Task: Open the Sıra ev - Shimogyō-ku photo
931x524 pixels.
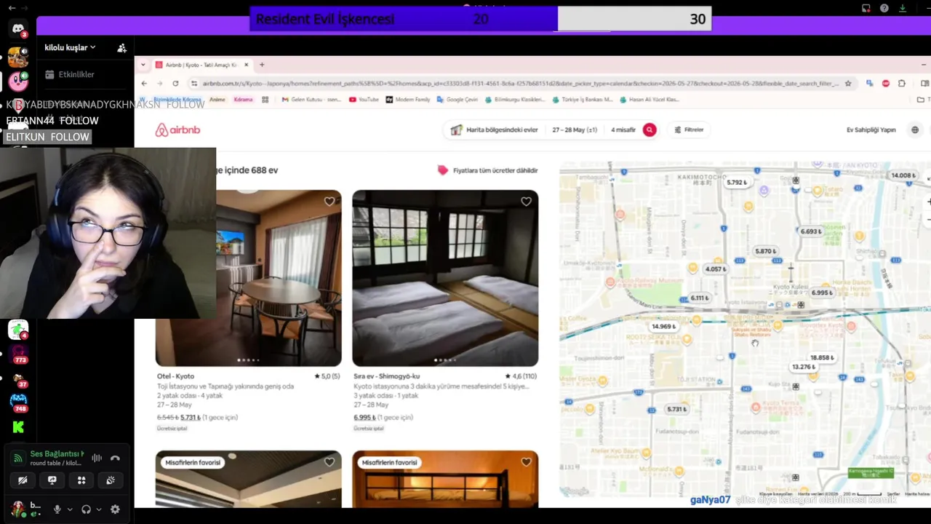Action: (445, 278)
